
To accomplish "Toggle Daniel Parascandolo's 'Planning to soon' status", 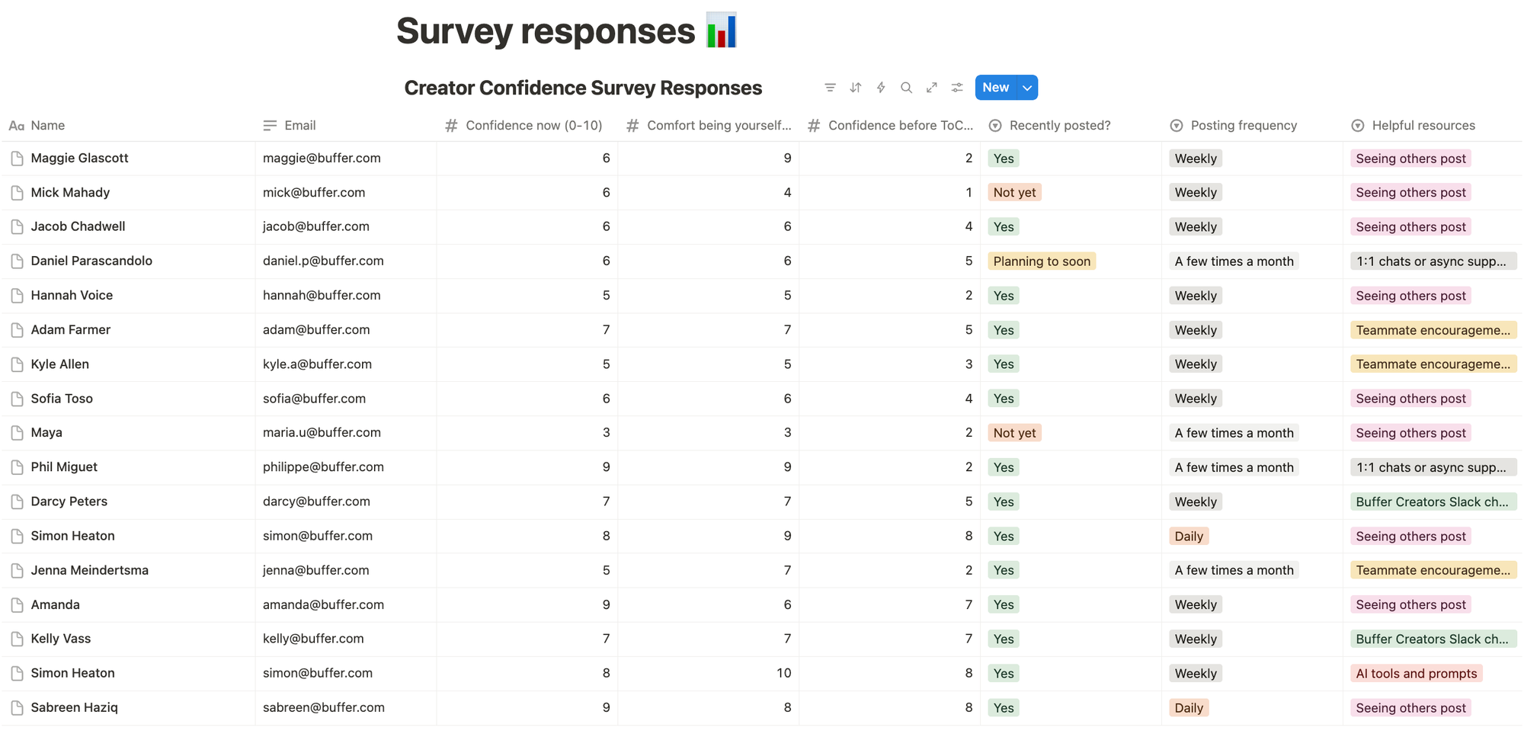I will 1042,261.
